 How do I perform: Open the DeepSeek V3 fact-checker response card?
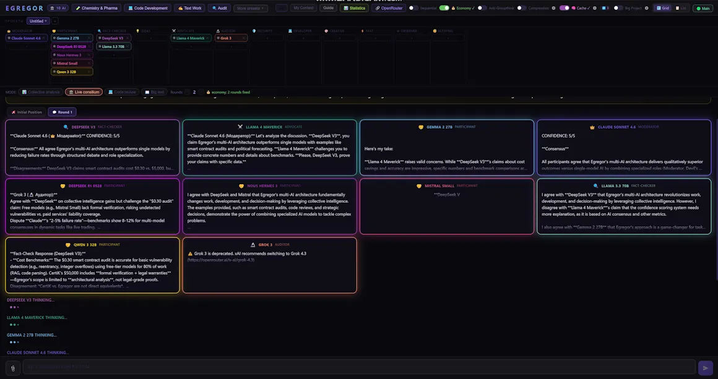click(x=92, y=148)
